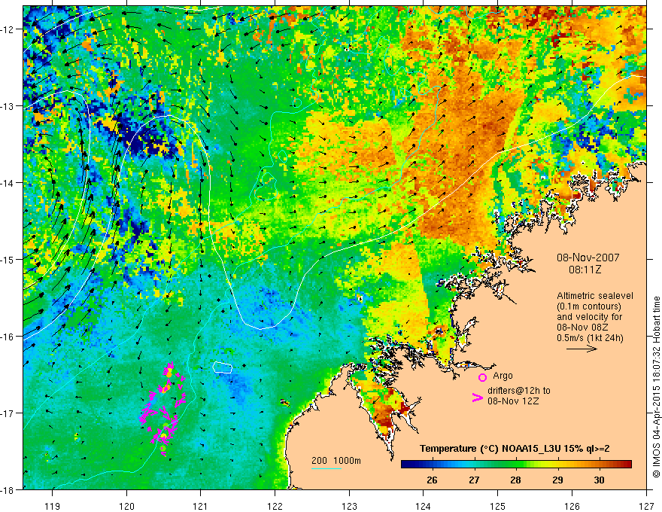The width and height of the screenshot is (662, 512).
Task: Click the 'Altimetric sealevel' legend text
Action: pyautogui.click(x=595, y=296)
